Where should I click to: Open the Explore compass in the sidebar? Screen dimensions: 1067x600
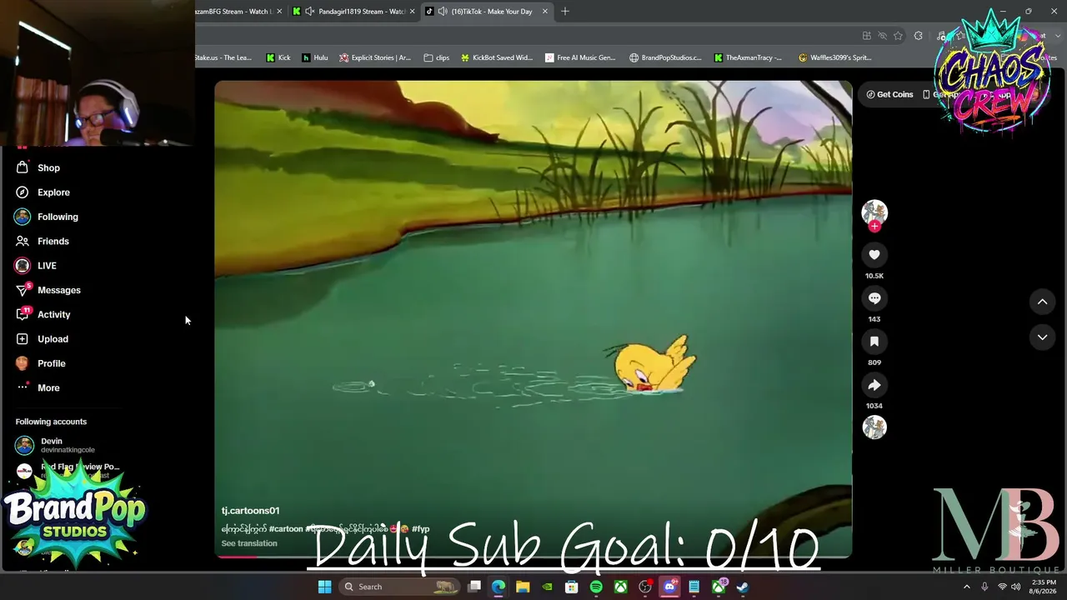(x=23, y=192)
